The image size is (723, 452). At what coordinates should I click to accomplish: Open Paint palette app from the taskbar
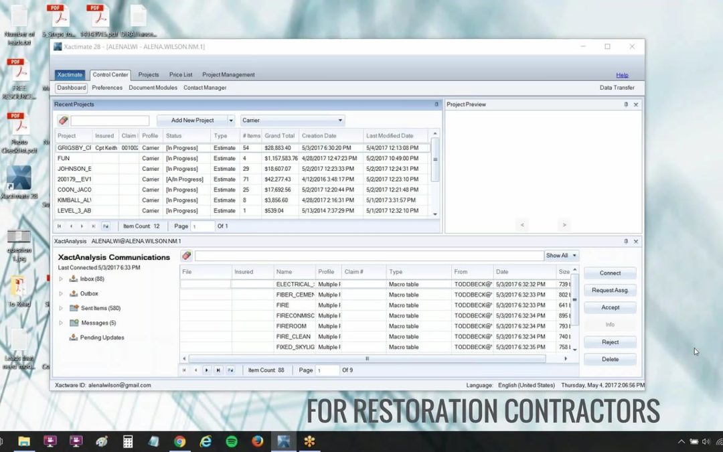pyautogui.click(x=102, y=441)
